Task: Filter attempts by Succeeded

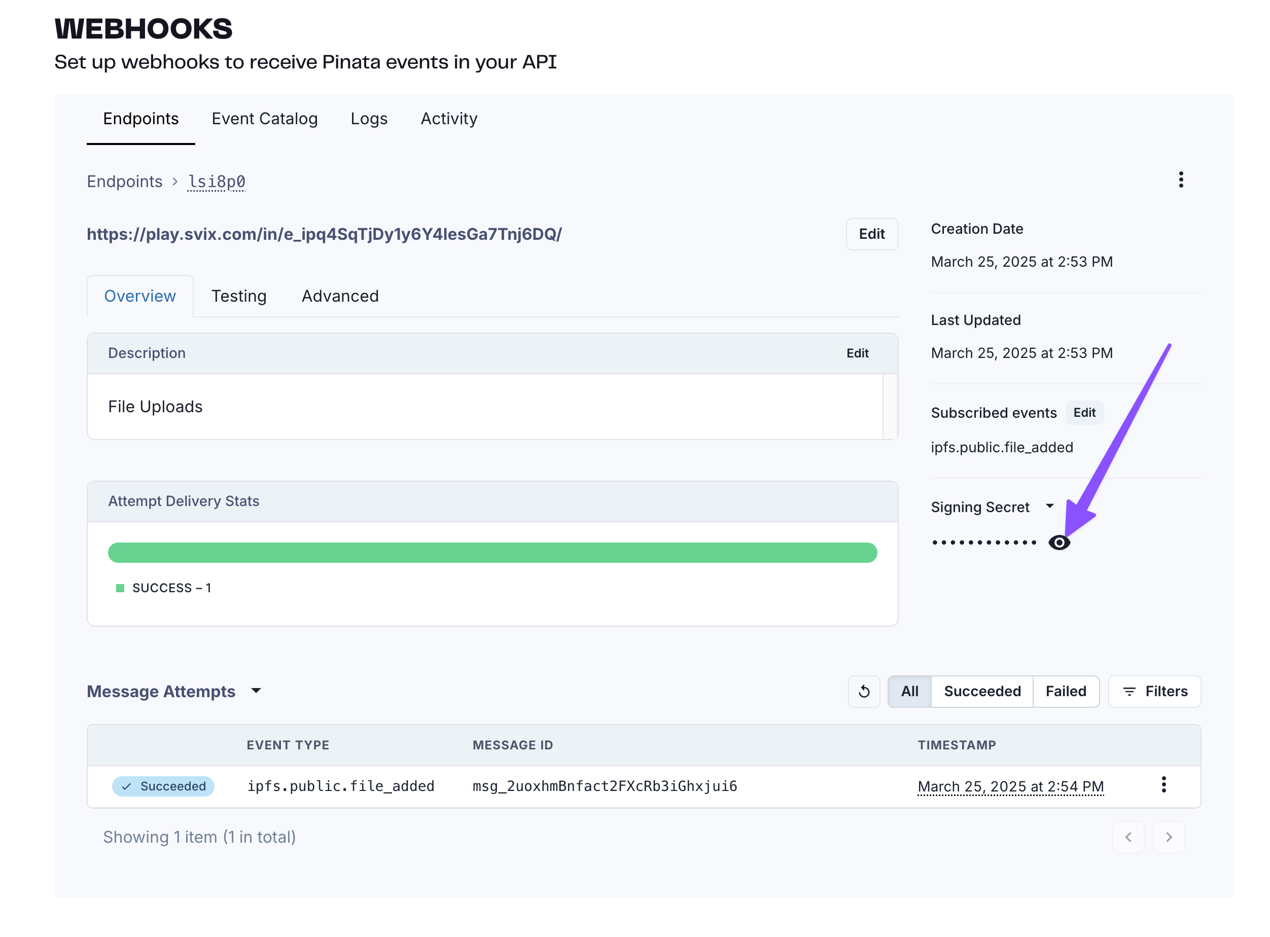Action: coord(981,691)
